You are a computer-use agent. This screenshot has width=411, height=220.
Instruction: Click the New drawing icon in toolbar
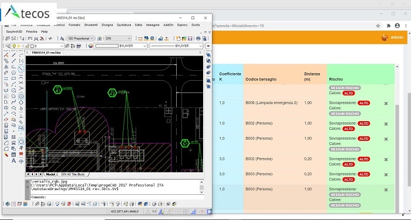178,39
